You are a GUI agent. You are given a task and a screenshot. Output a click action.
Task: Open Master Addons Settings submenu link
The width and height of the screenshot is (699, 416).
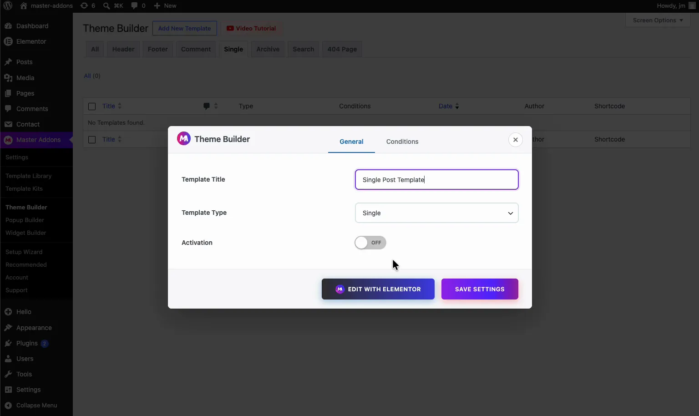[17, 157]
